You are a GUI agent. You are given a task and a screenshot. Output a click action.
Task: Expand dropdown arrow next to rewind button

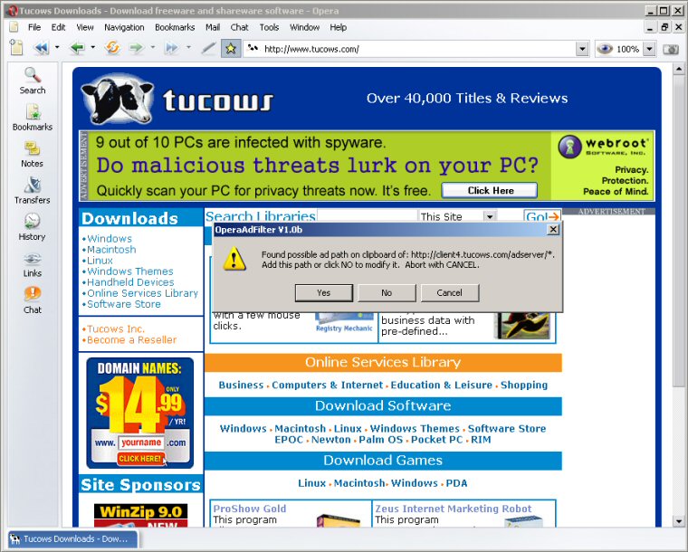tap(57, 47)
